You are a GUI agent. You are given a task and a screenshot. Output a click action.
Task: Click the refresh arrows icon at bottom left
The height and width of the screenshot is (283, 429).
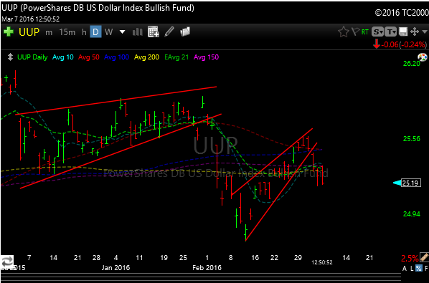click(x=6, y=262)
